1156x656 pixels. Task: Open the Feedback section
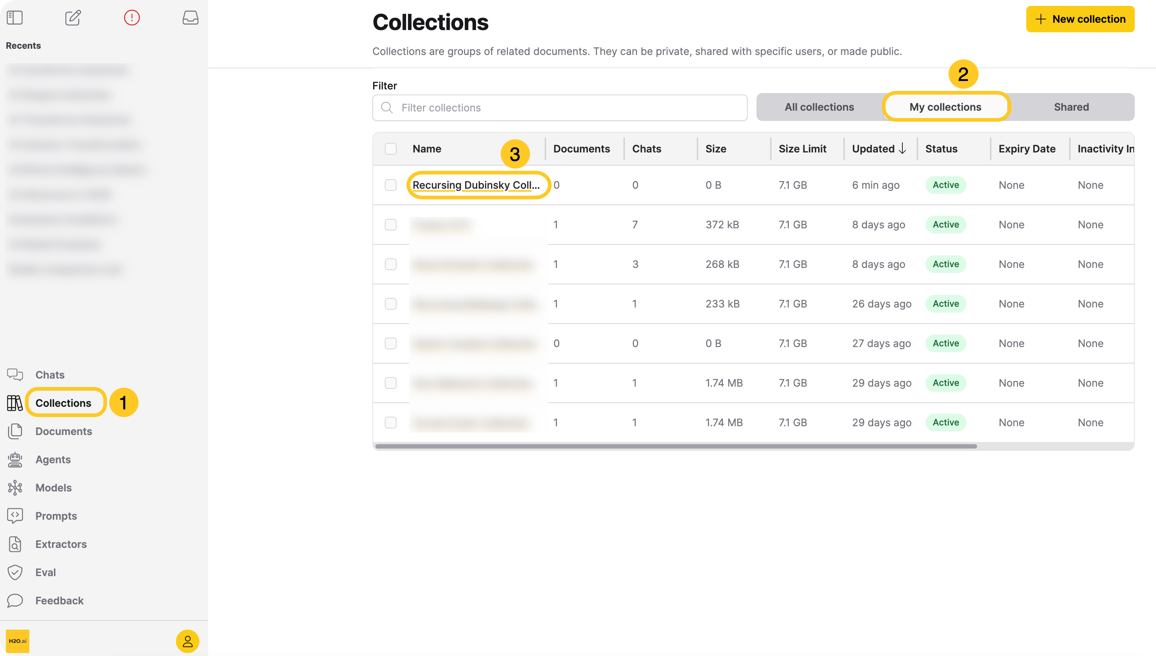click(59, 601)
